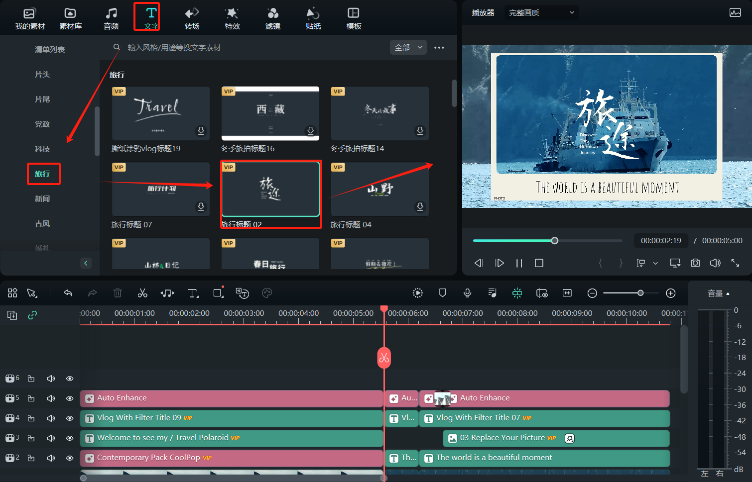Open the 完整画质 quality dropdown

[541, 12]
